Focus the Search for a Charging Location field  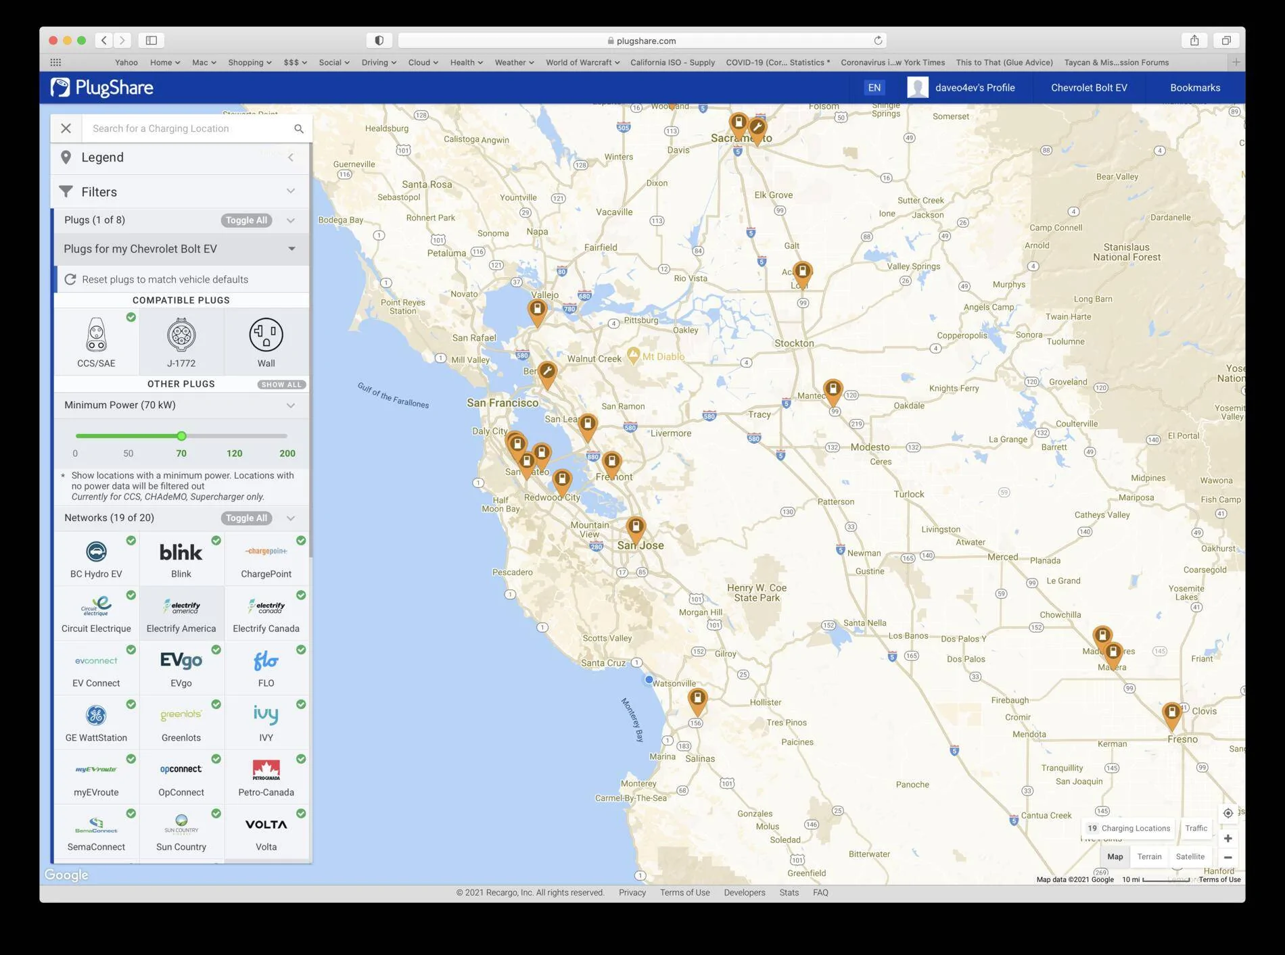(188, 128)
